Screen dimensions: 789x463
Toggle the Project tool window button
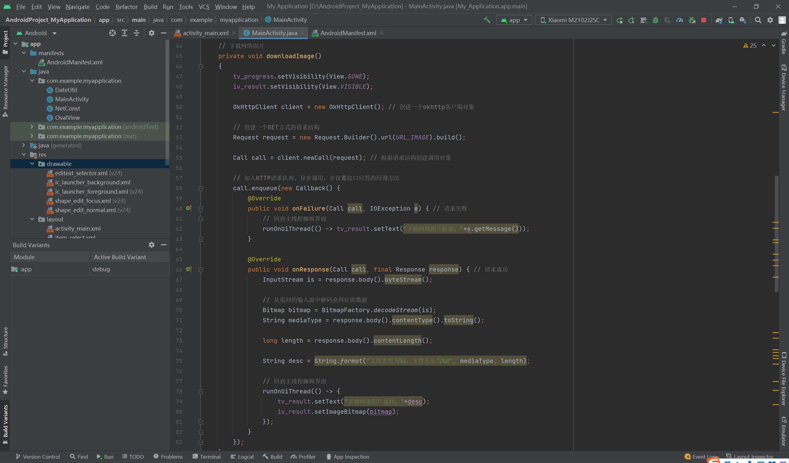click(x=5, y=42)
